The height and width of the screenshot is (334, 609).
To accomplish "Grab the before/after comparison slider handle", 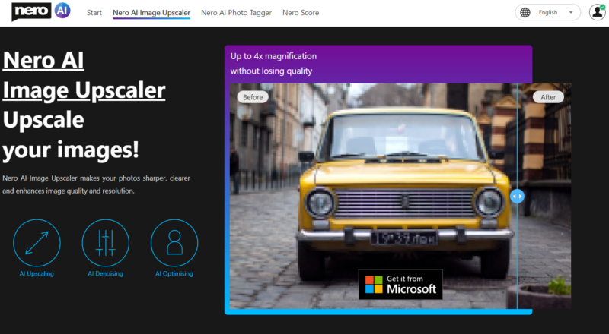I will click(x=517, y=196).
